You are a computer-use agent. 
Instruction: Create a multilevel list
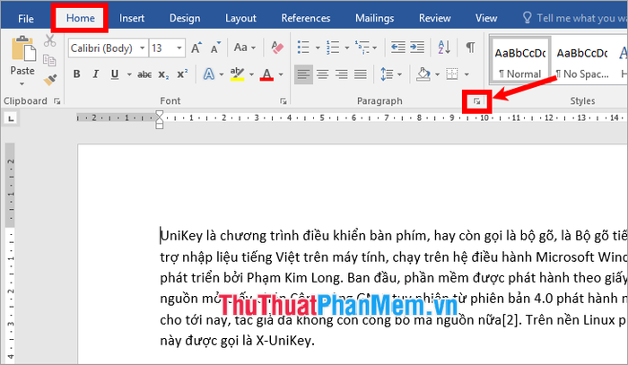point(362,48)
